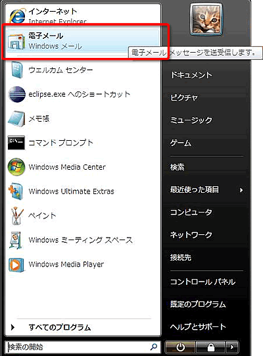
Task: Open the Internet Explorer icon
Action: pos(17,15)
